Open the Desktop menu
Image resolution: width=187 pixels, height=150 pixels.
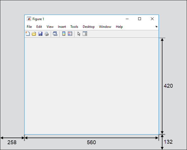click(x=89, y=27)
